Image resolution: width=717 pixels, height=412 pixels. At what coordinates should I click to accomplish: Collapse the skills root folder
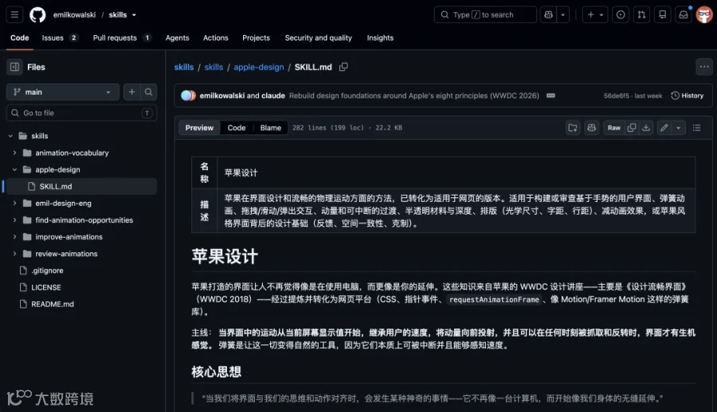coord(10,136)
